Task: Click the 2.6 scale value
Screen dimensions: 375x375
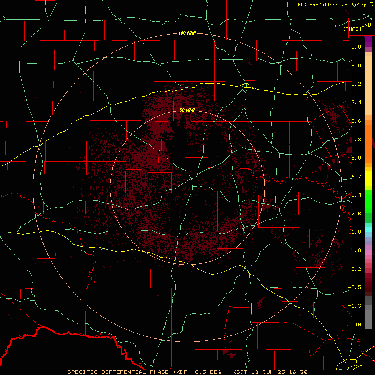Action: pyautogui.click(x=356, y=213)
